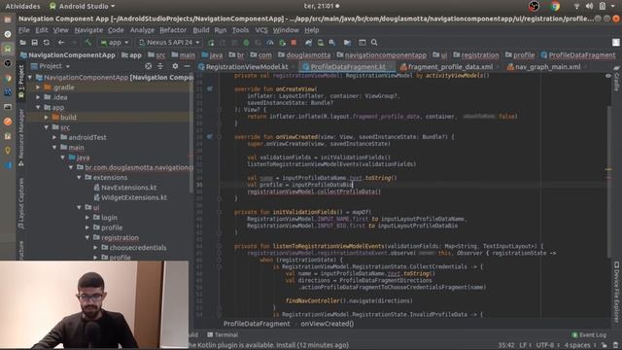Click the layout window icon beside search
The image size is (622, 350).
362,43
